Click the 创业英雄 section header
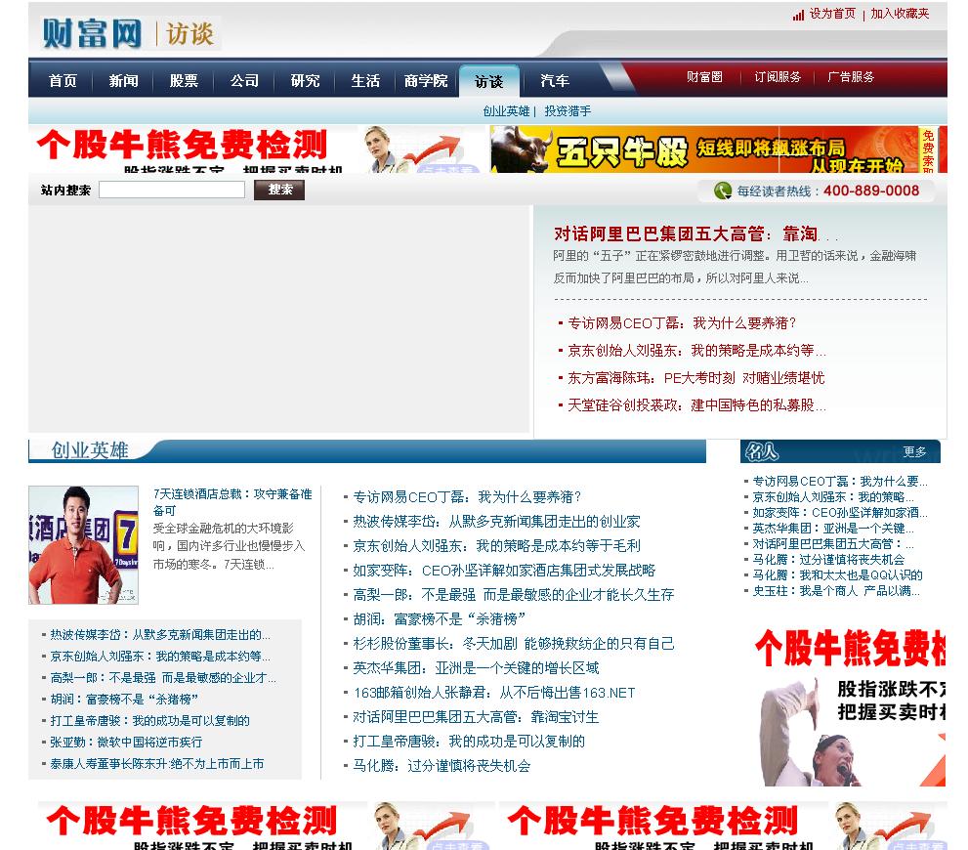This screenshot has height=850, width=968. 90,450
